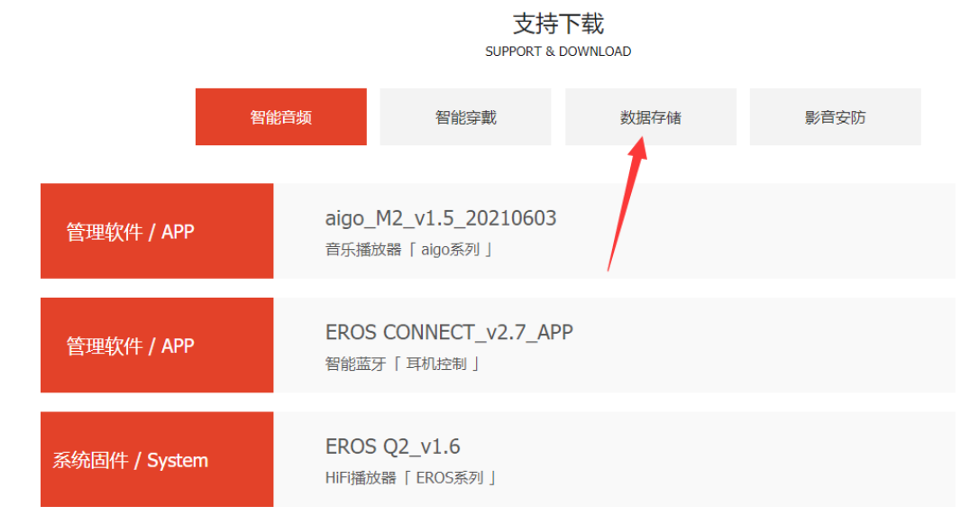Screen dimensions: 979x525
Task: Click the 「EROS系列」 series tag
Action: (x=453, y=478)
